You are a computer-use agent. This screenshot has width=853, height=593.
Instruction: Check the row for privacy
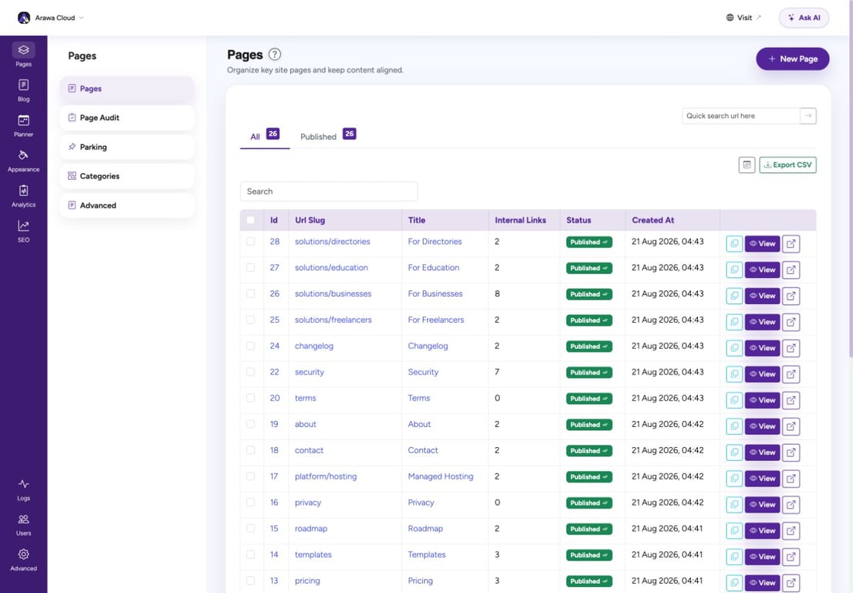pyautogui.click(x=250, y=503)
